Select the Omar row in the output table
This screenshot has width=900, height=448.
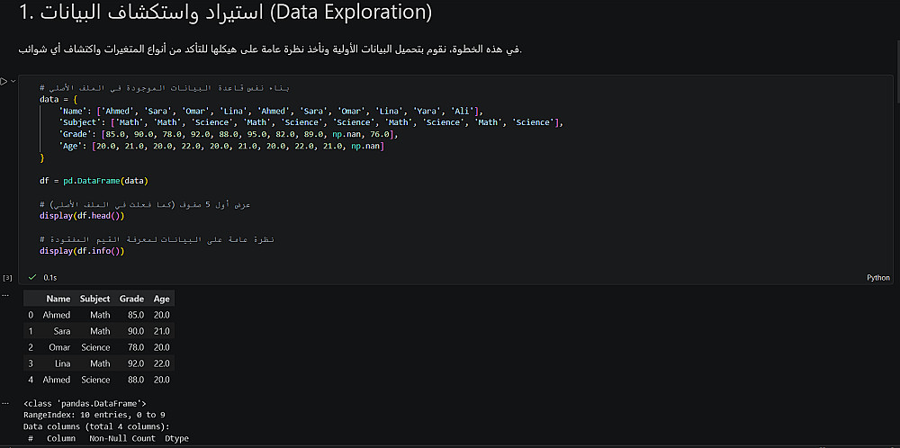(59, 347)
